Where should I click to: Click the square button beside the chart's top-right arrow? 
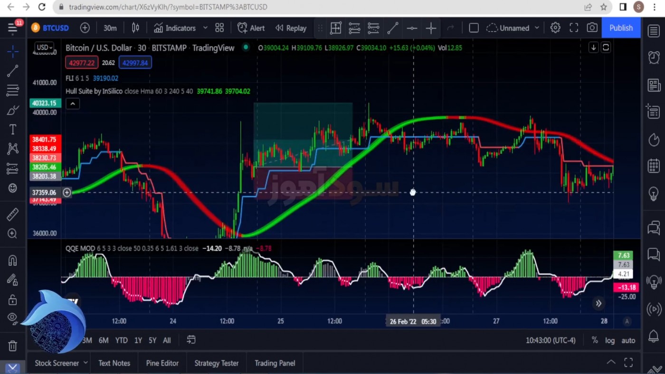click(606, 47)
